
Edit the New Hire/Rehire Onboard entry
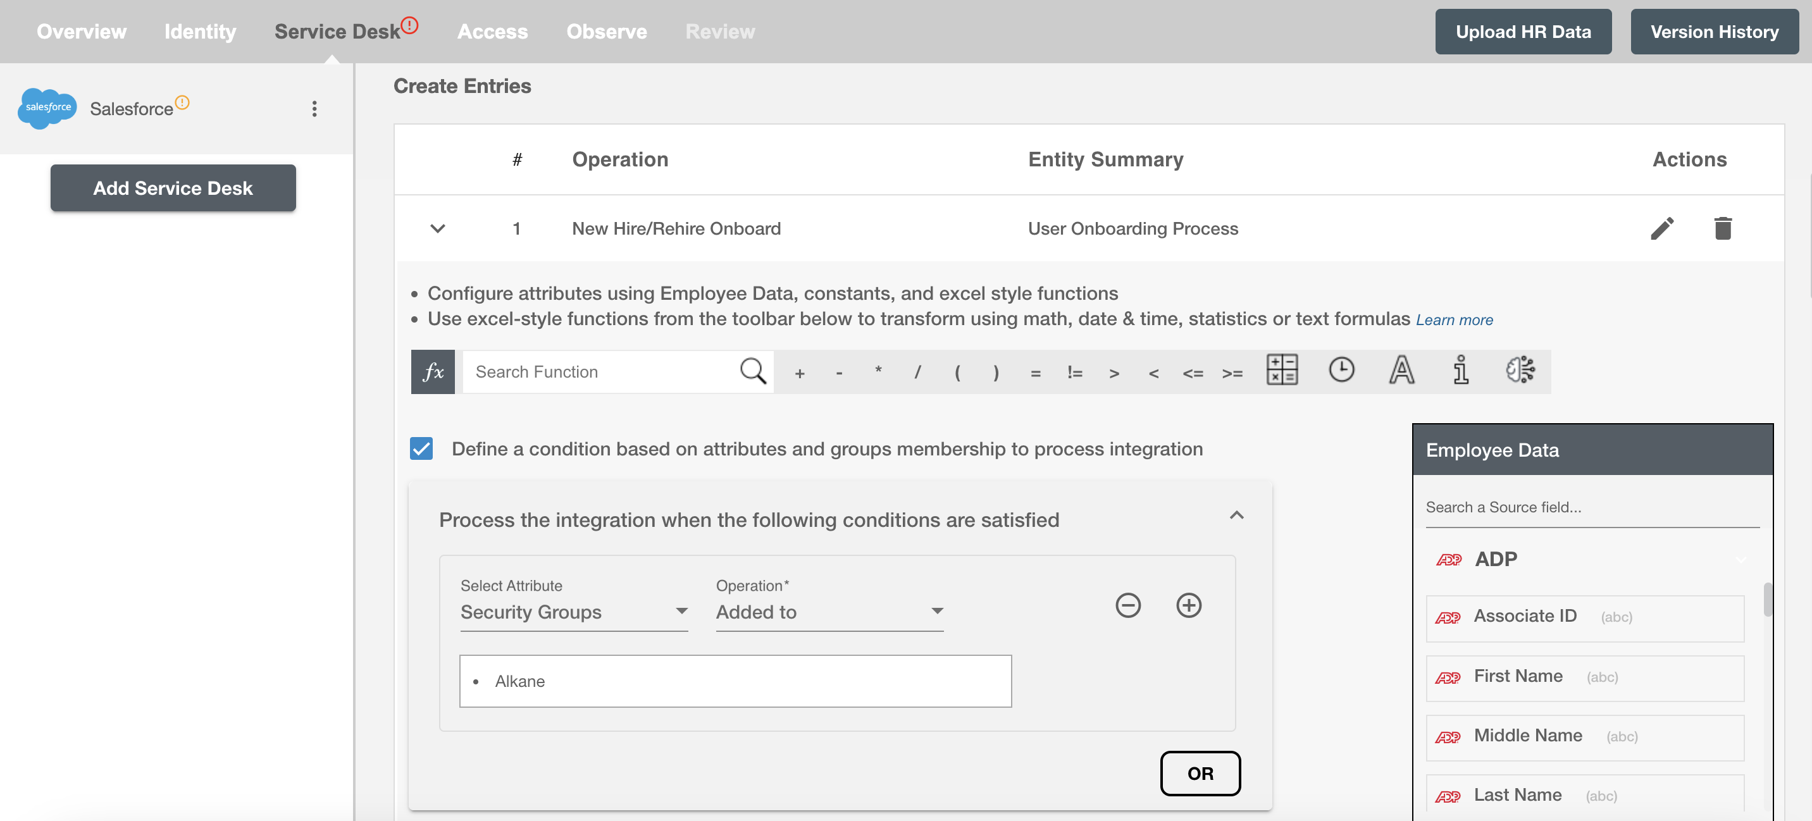click(1662, 228)
